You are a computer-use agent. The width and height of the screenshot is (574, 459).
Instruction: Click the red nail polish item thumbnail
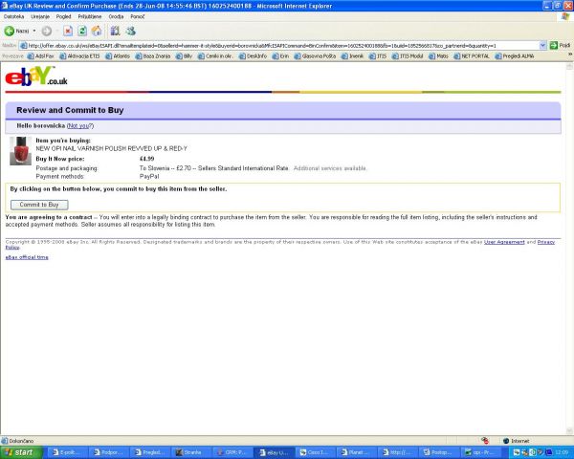20,150
